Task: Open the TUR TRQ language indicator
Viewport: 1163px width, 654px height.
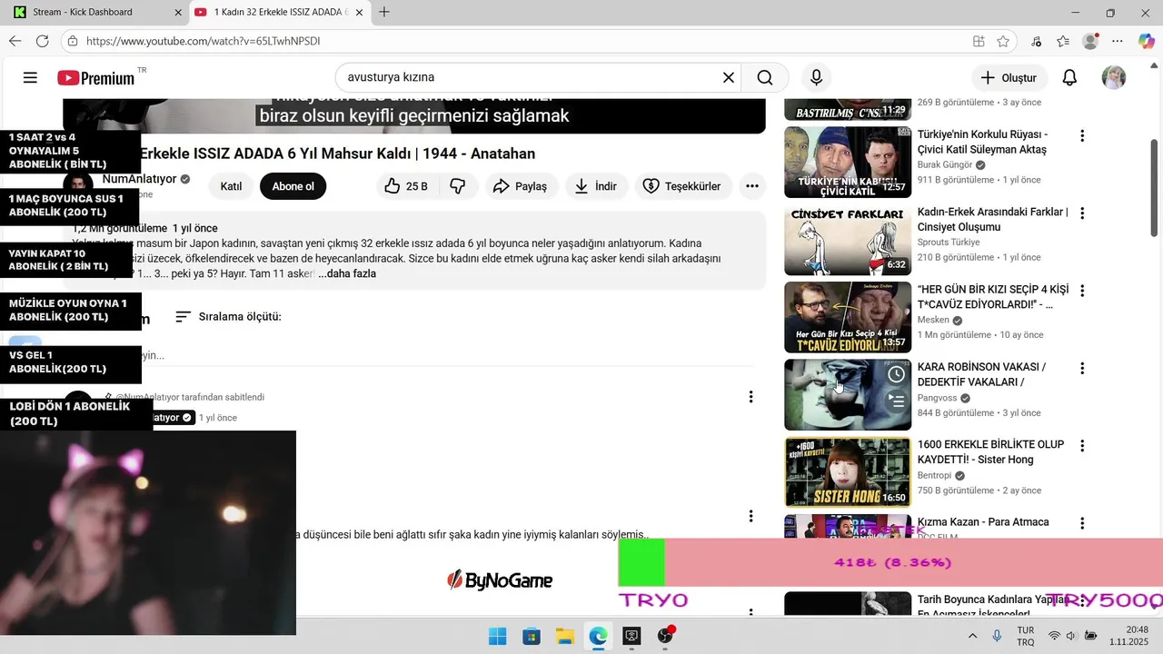Action: coord(1025,637)
